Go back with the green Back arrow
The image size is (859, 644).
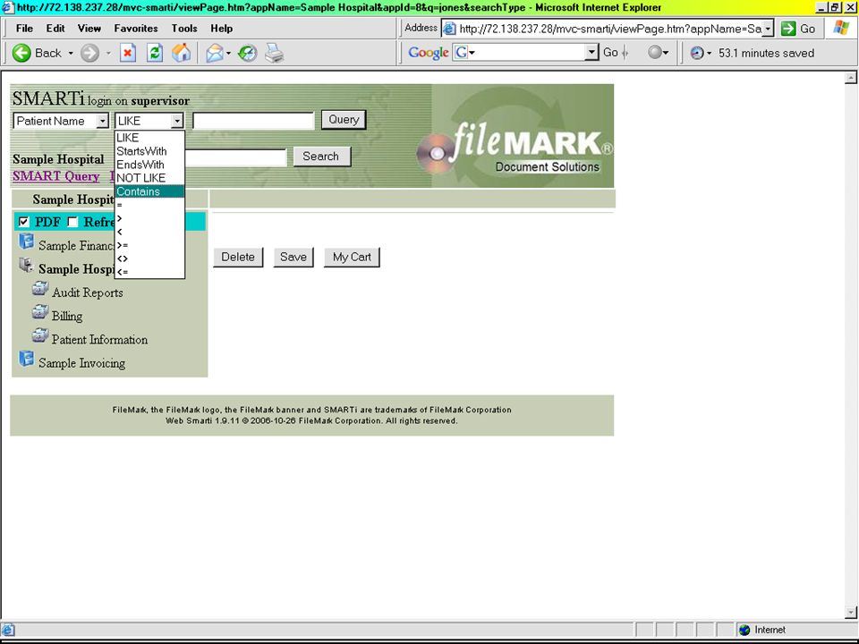(x=21, y=53)
